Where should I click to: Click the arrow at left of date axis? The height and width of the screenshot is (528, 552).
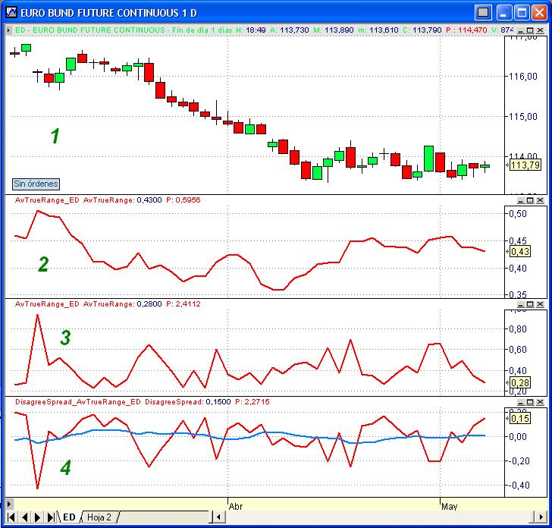tap(9, 504)
